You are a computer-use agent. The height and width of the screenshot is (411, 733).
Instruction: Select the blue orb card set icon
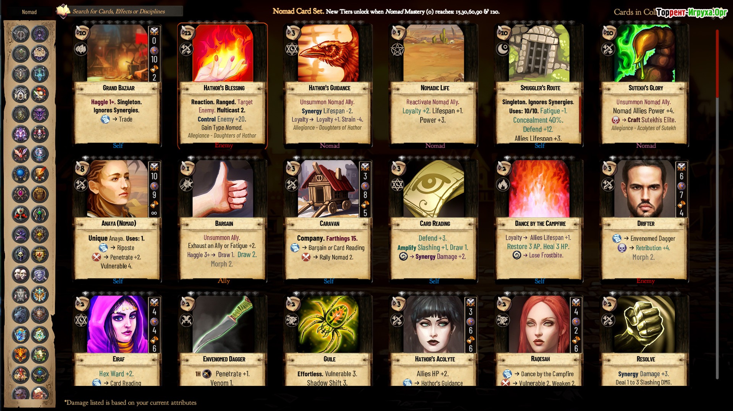pyautogui.click(x=21, y=174)
